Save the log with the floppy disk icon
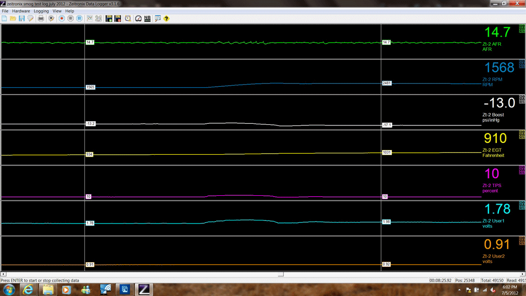The image size is (526, 296). pos(22,18)
